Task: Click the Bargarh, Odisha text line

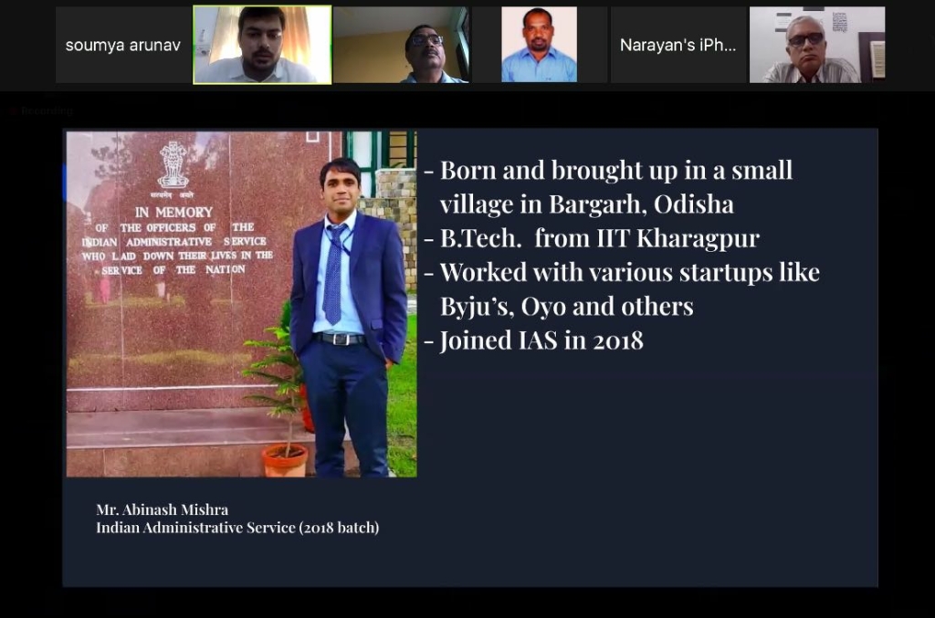Action: 587,204
